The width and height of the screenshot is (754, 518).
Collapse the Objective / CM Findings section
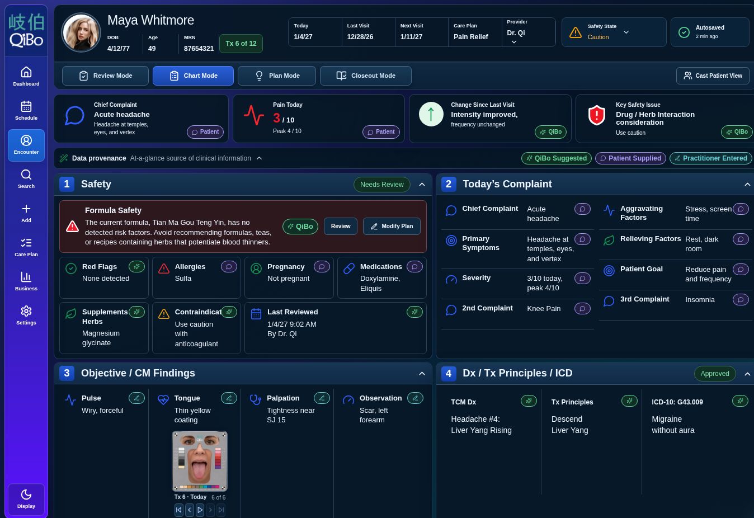422,373
